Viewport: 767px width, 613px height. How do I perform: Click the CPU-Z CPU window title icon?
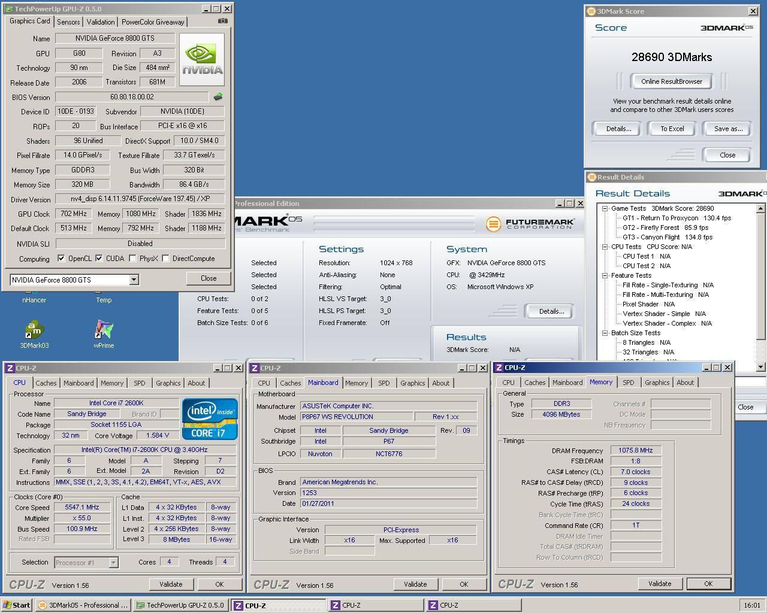click(x=10, y=368)
